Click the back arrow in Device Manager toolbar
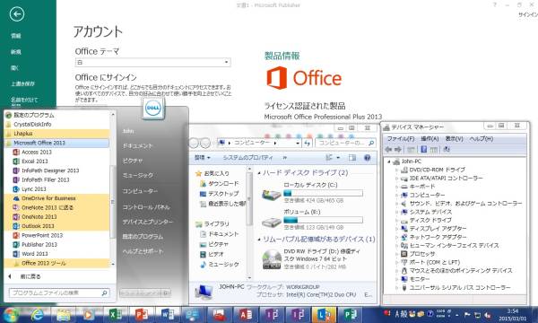The width and height of the screenshot is (538, 323). [x=389, y=149]
